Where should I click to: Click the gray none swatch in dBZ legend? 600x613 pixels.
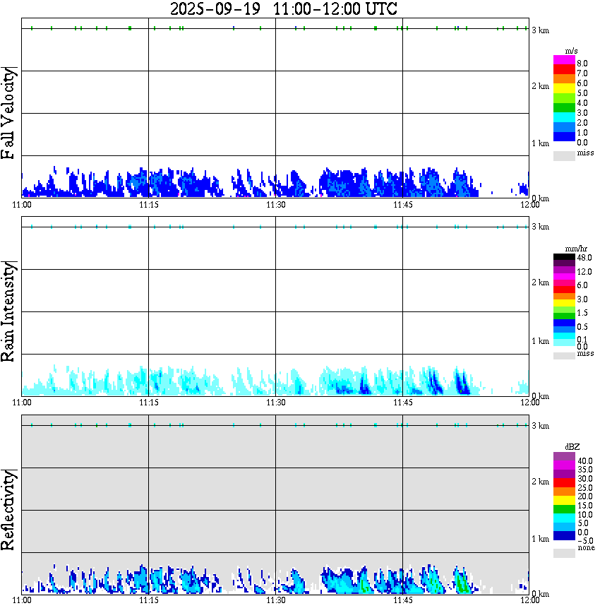point(564,553)
